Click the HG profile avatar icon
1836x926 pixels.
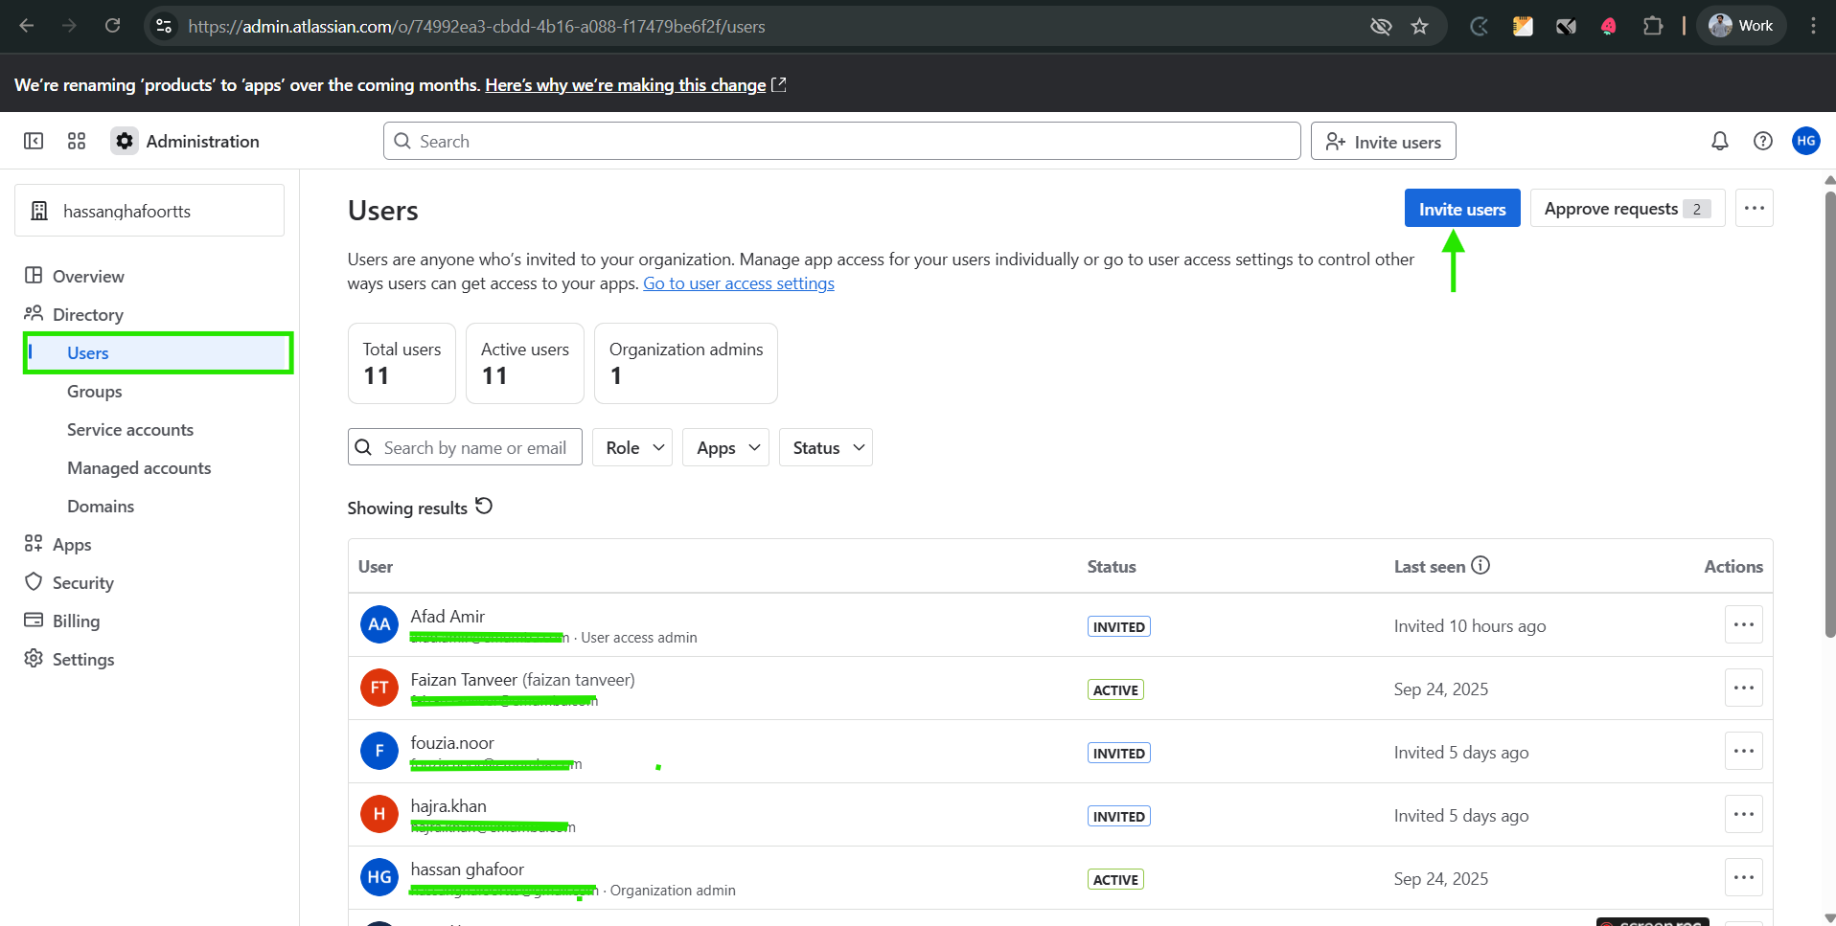(x=1806, y=140)
